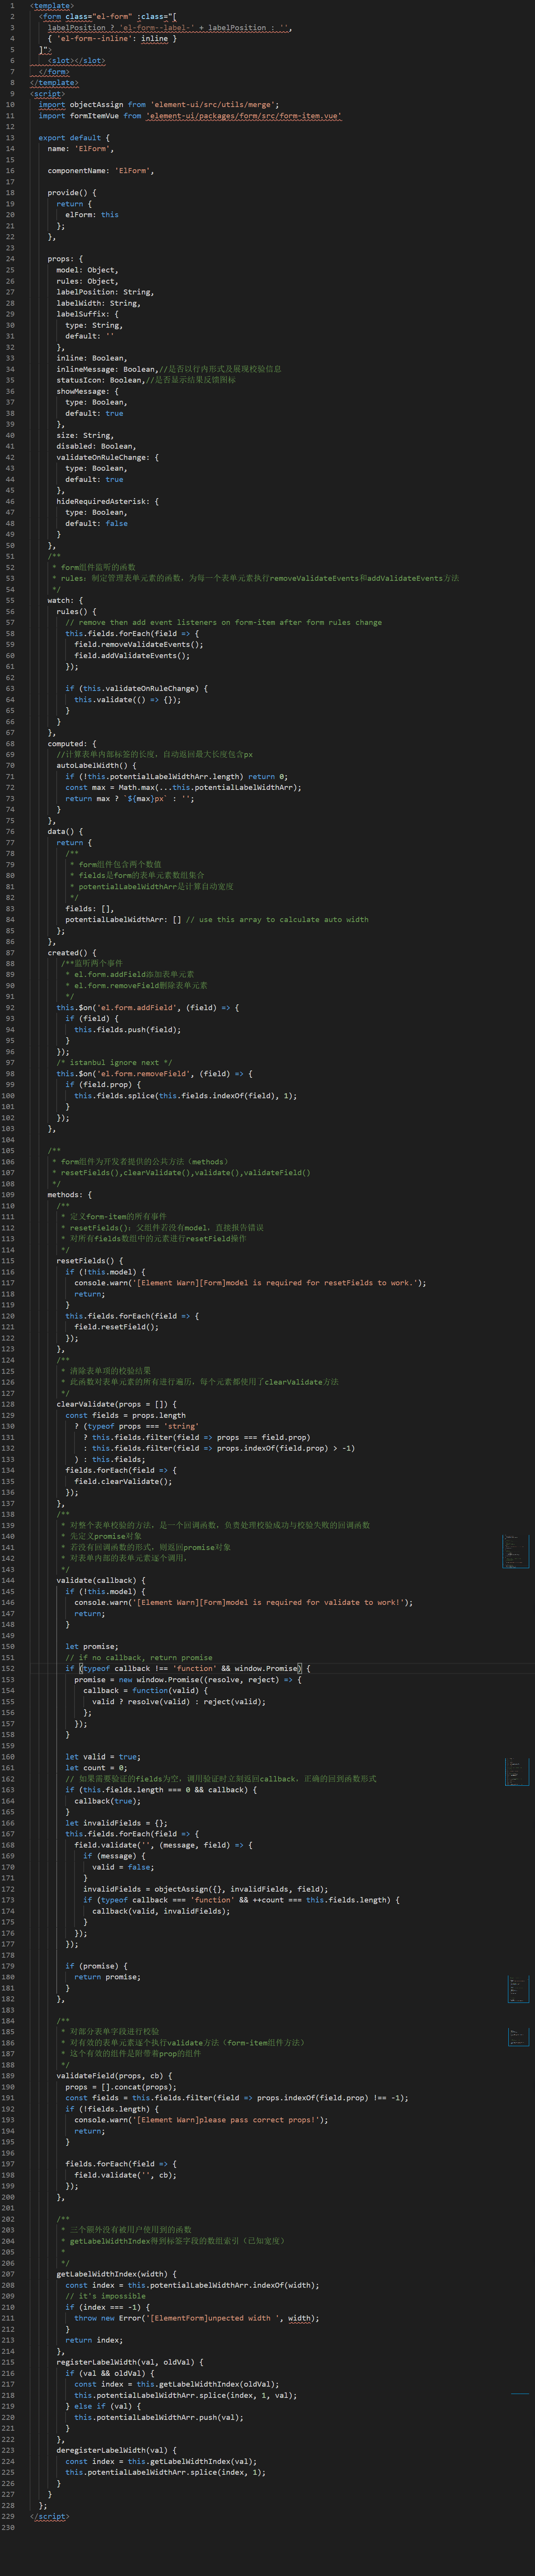The image size is (535, 2576).
Task: Click the 'elForm: this' line
Action: coord(92,215)
